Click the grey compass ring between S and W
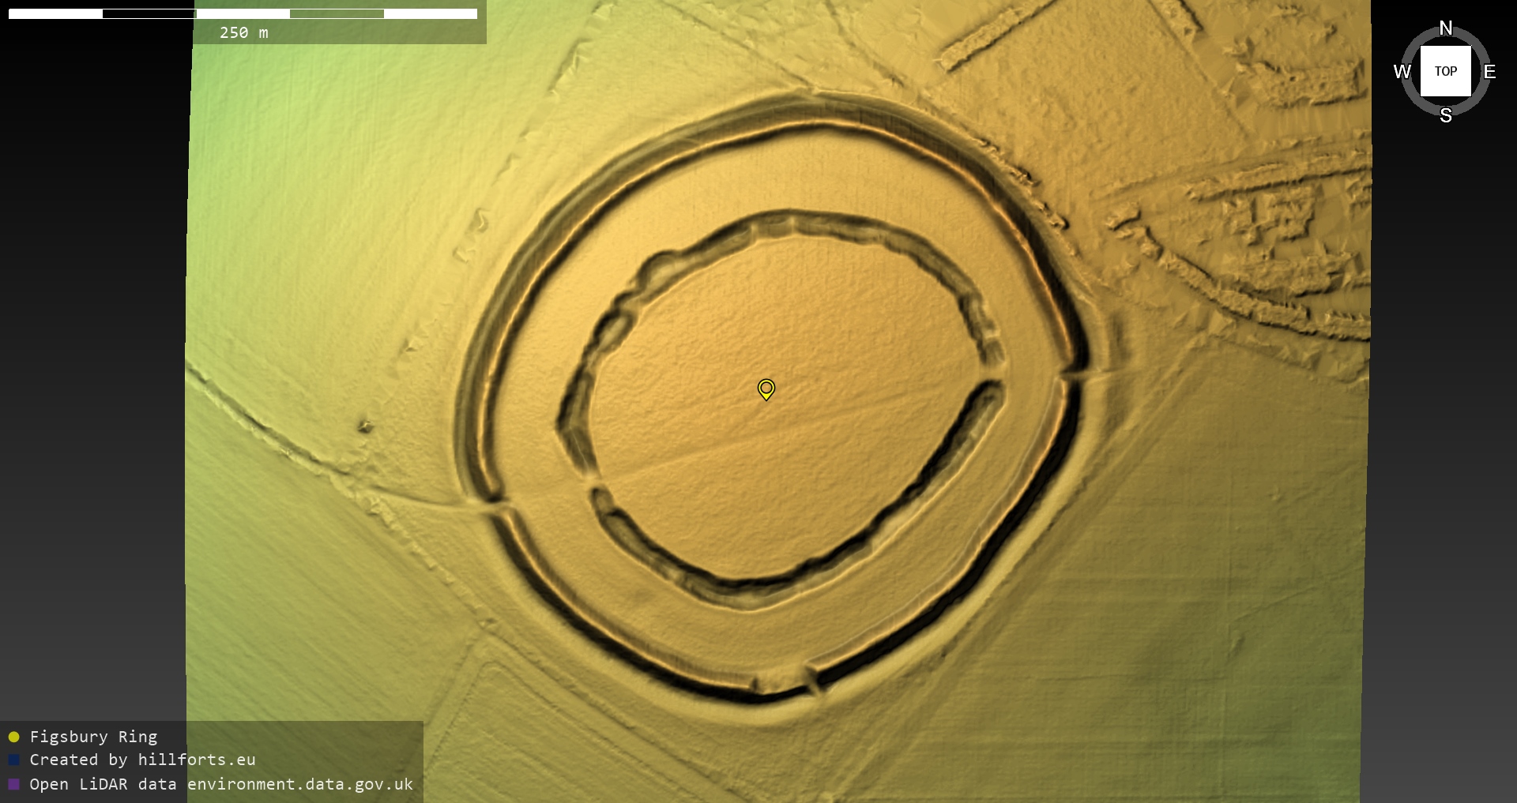 point(1414,102)
